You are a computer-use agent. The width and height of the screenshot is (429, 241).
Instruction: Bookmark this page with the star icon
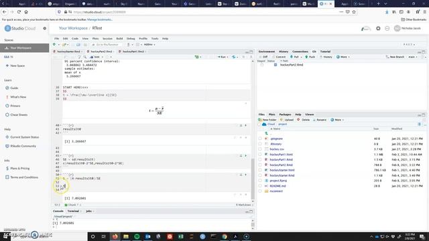[354, 12]
